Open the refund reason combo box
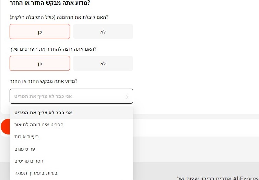259x180 pixels. point(71,97)
